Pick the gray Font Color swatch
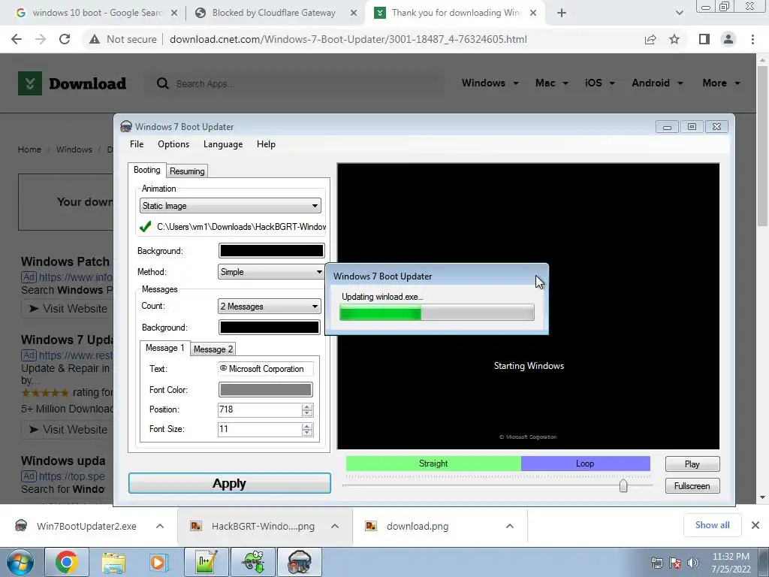 (265, 390)
